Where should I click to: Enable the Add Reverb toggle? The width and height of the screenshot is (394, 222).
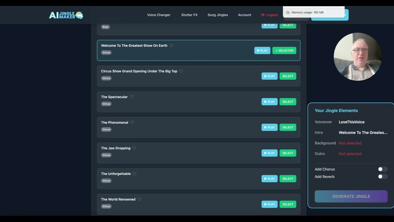click(x=383, y=177)
